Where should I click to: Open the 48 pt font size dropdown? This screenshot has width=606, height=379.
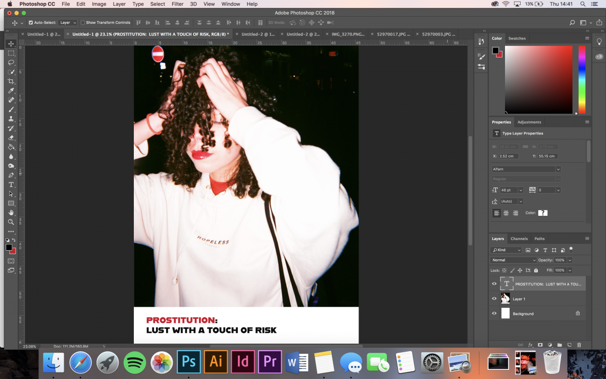pyautogui.click(x=520, y=190)
